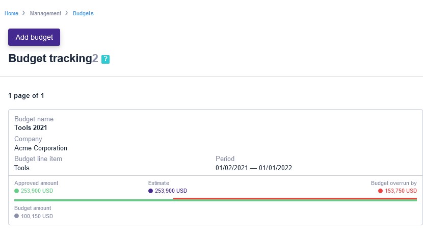Click the chevron after Home breadcrumb
The height and width of the screenshot is (237, 423).
pyautogui.click(x=24, y=13)
